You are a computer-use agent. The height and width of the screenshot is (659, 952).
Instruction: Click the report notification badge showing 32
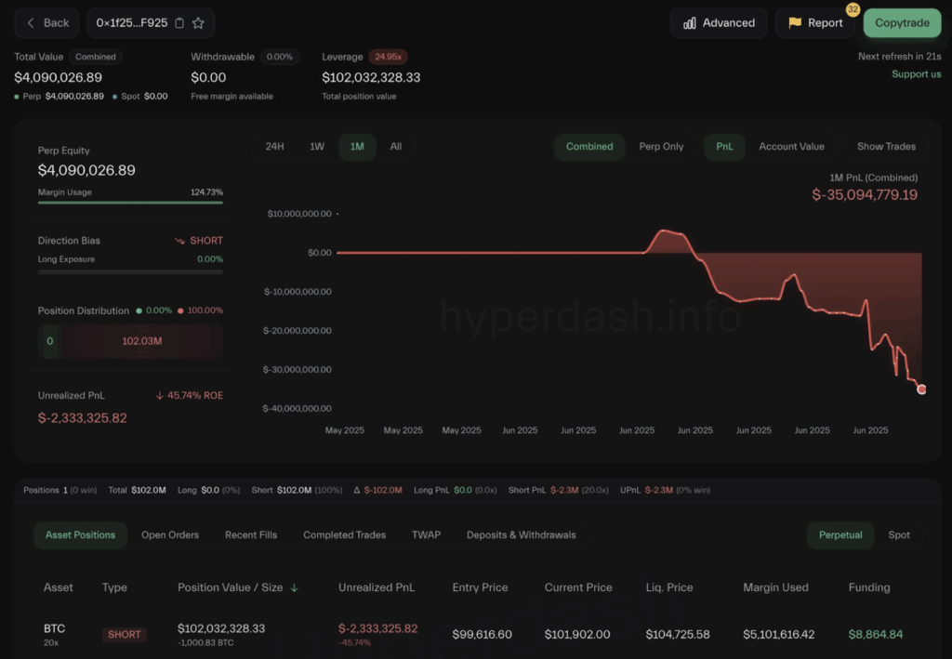click(x=853, y=9)
